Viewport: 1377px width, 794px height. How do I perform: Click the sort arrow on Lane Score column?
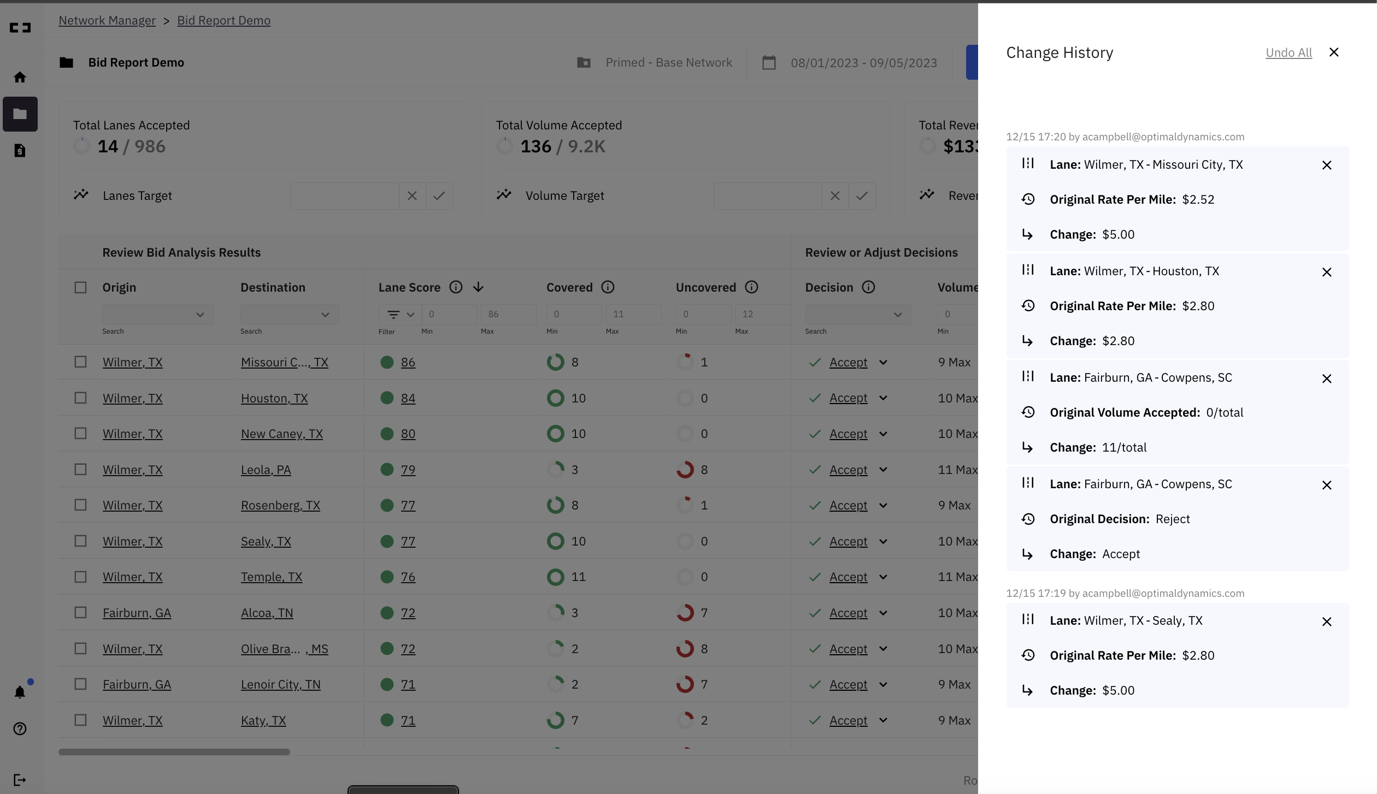[x=479, y=287]
